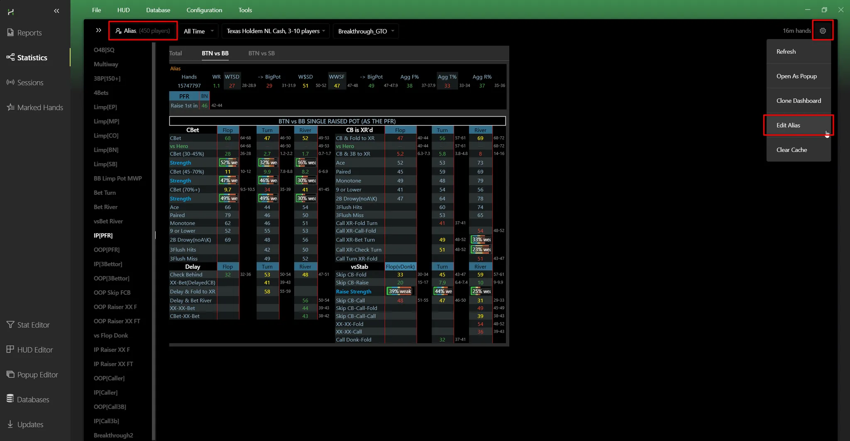Open the Breakthrough_GTO dashboard dropdown
The width and height of the screenshot is (850, 441).
(x=366, y=31)
